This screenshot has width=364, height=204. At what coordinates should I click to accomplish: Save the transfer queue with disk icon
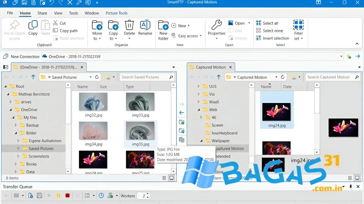point(39,195)
